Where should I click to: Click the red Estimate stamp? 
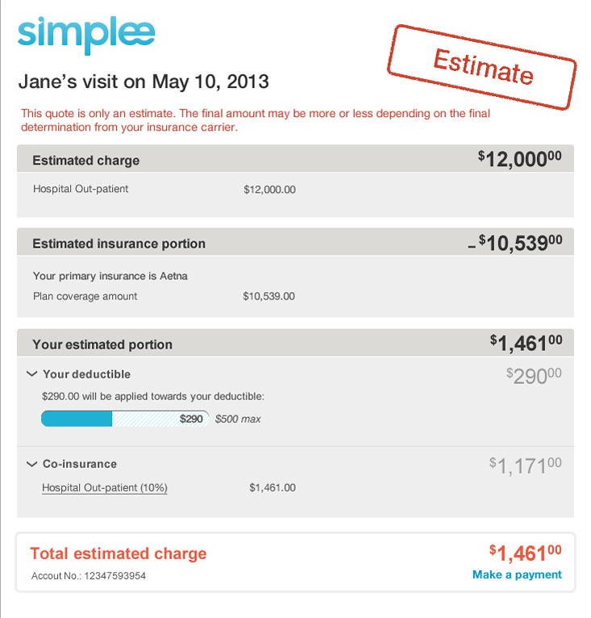tap(483, 66)
